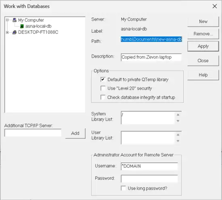Click the asna-local-db Label value text
The width and height of the screenshot is (222, 200).
pyautogui.click(x=134, y=29)
